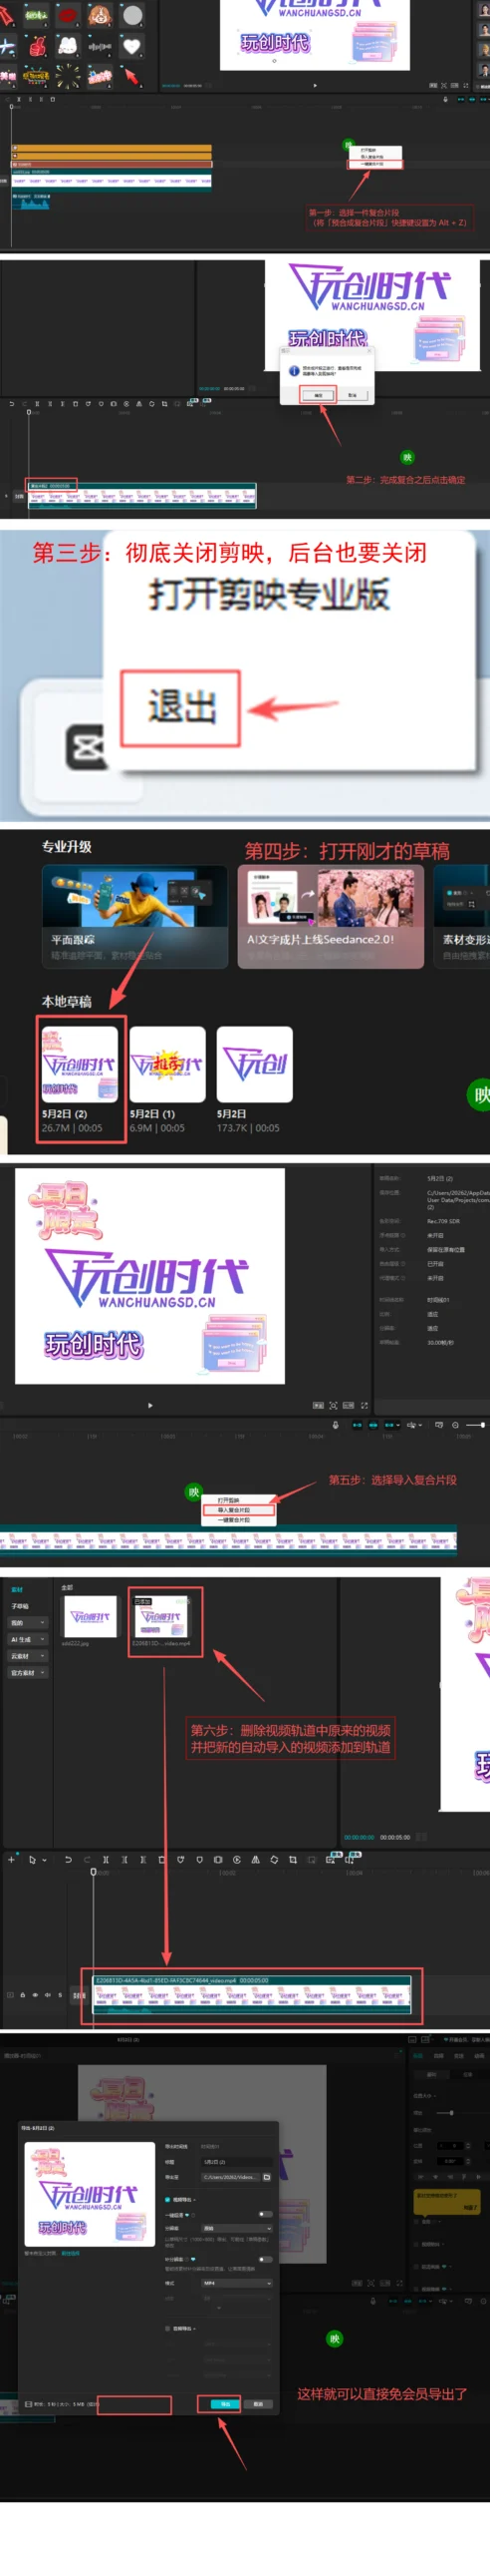The image size is (490, 2554).
Task: Play the preview in step-five player
Action: pyautogui.click(x=150, y=1405)
